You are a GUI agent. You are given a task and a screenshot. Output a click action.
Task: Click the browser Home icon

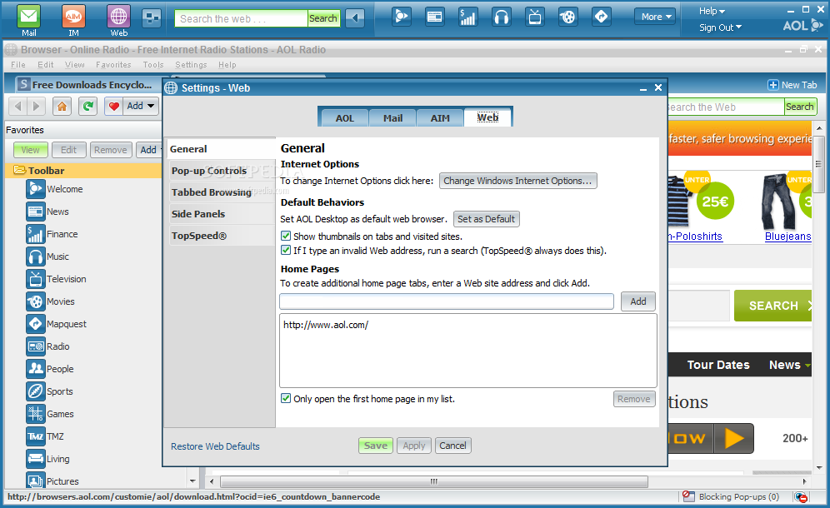click(x=62, y=107)
